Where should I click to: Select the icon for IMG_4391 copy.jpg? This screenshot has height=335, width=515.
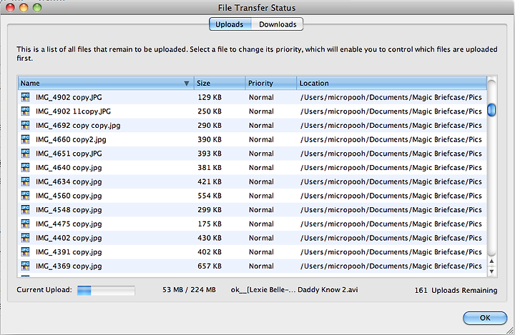tap(25, 252)
